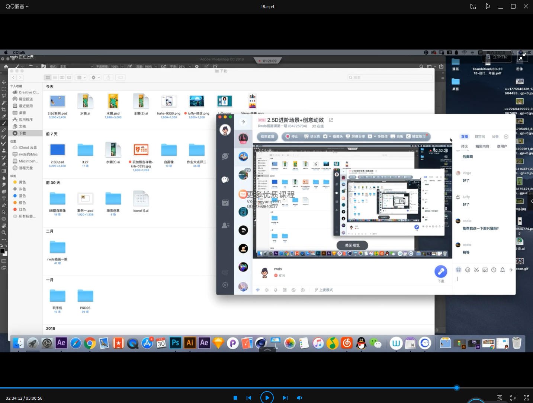Toggle pin window always on top
Image resolution: width=533 pixels, height=403 pixels.
point(487,6)
